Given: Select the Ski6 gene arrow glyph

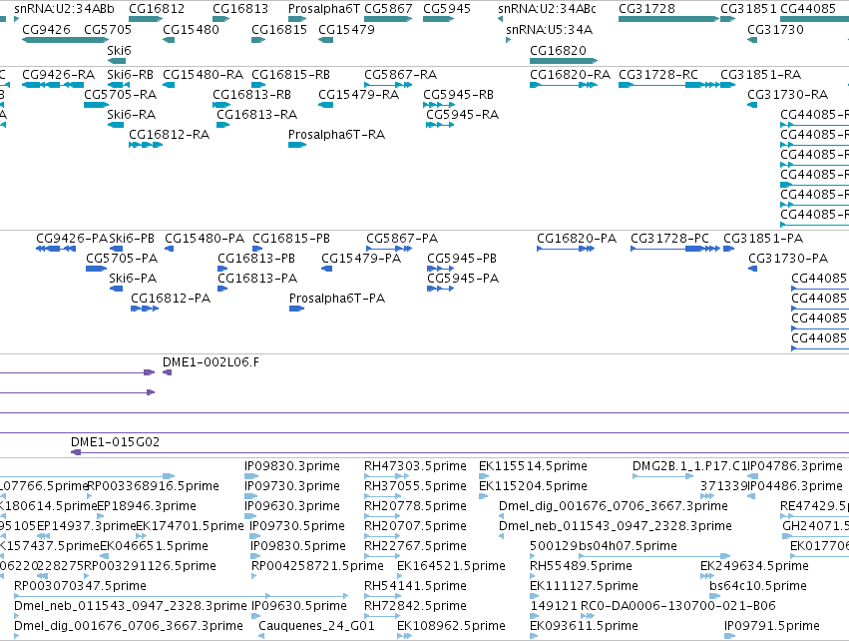Looking at the screenshot, I should coord(117,61).
